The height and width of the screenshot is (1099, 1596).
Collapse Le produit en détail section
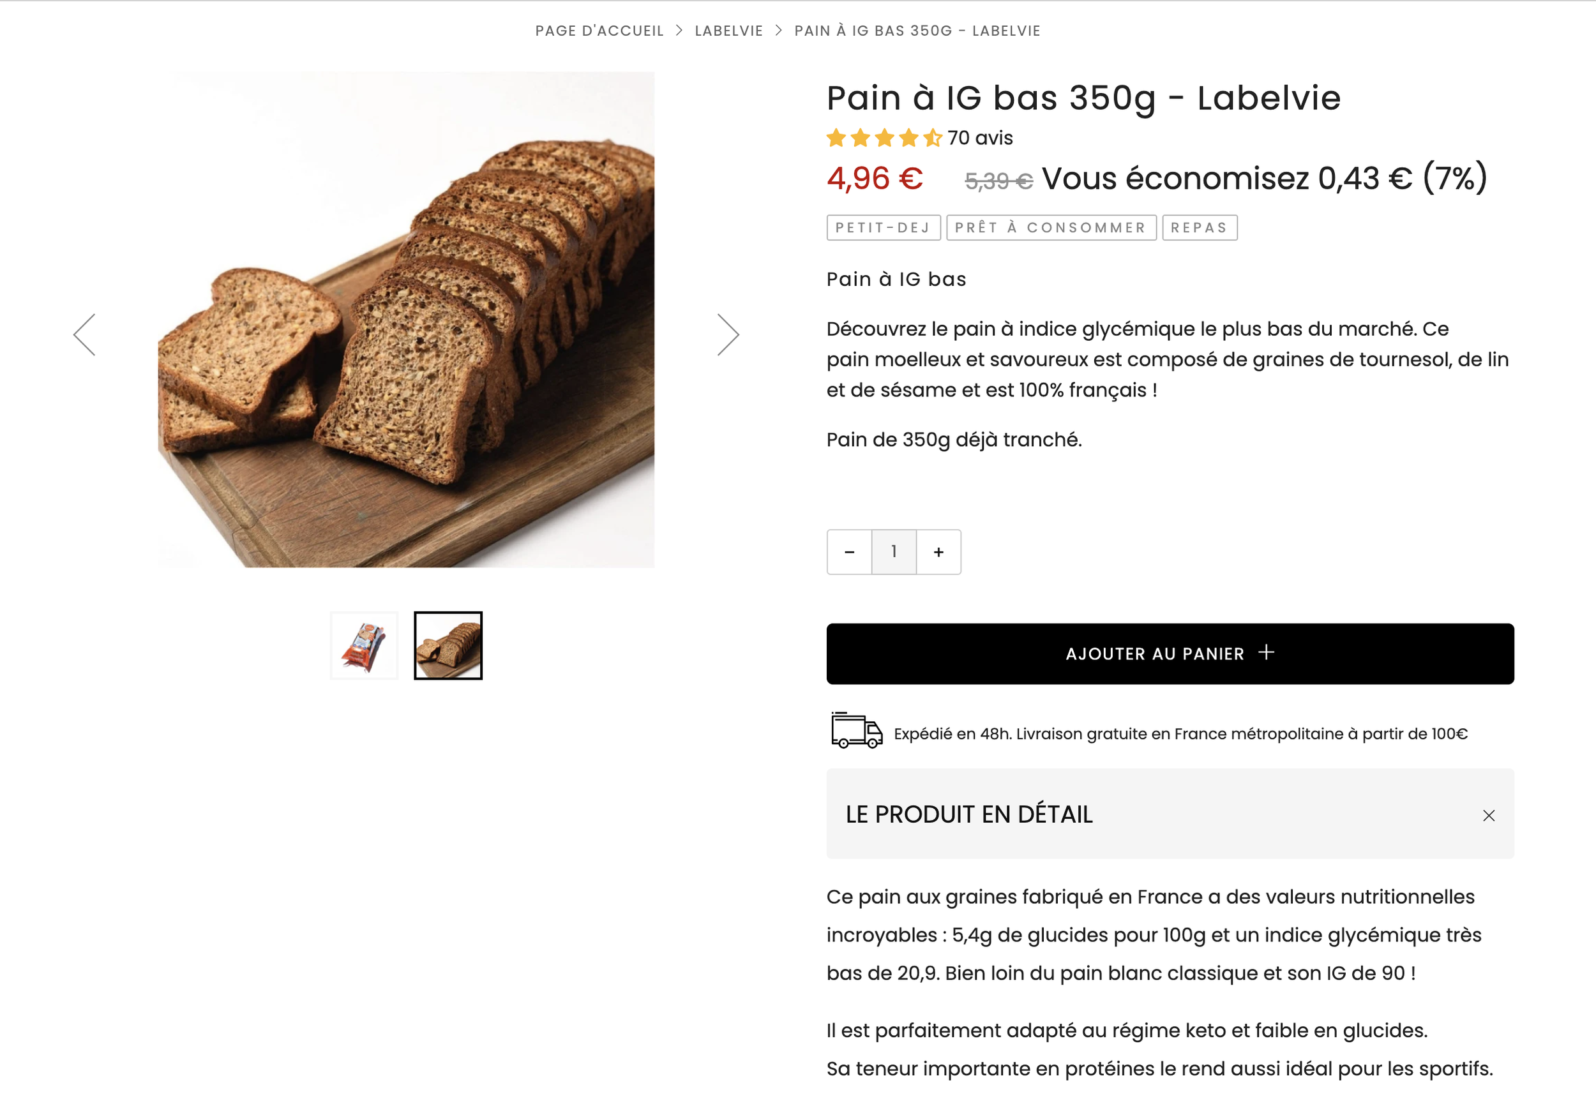tap(1170, 814)
